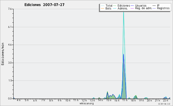Click the magenta Reg. de adm. legend swatch
The width and height of the screenshot is (173, 106).
pyautogui.click(x=132, y=8)
